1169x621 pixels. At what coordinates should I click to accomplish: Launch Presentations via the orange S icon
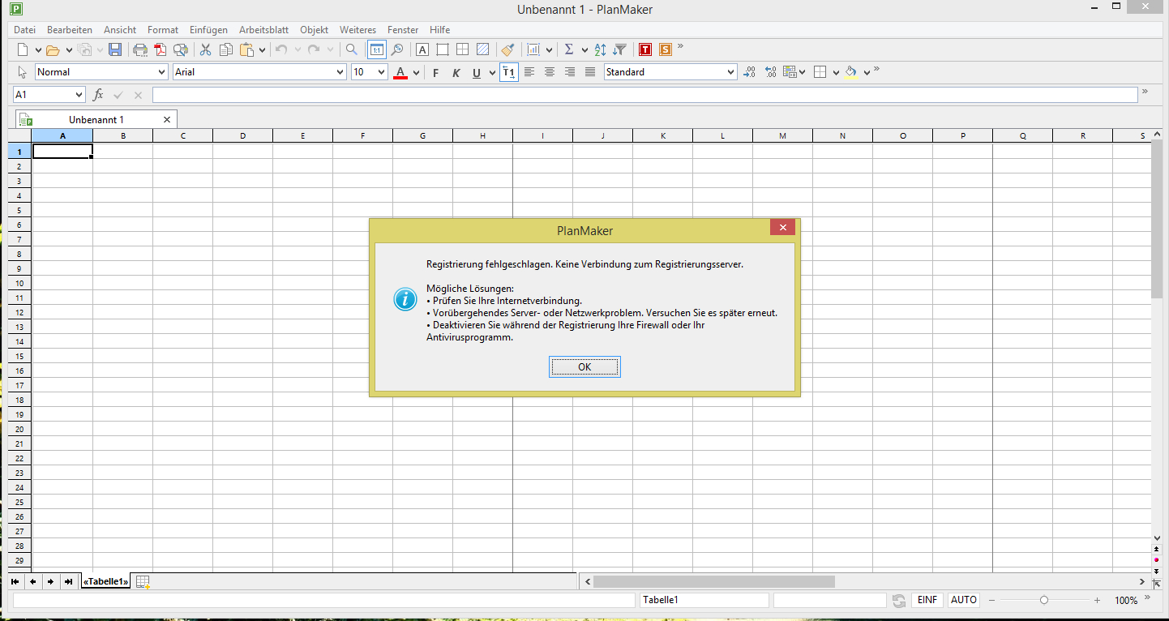(666, 50)
